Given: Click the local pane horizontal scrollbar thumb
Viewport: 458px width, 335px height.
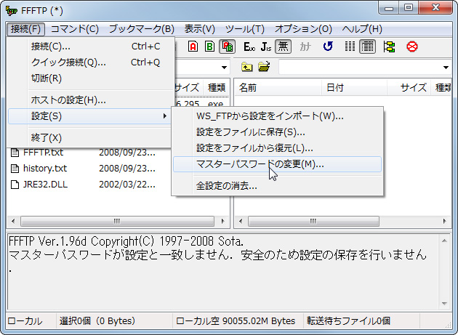Looking at the screenshot, I should coord(117,221).
